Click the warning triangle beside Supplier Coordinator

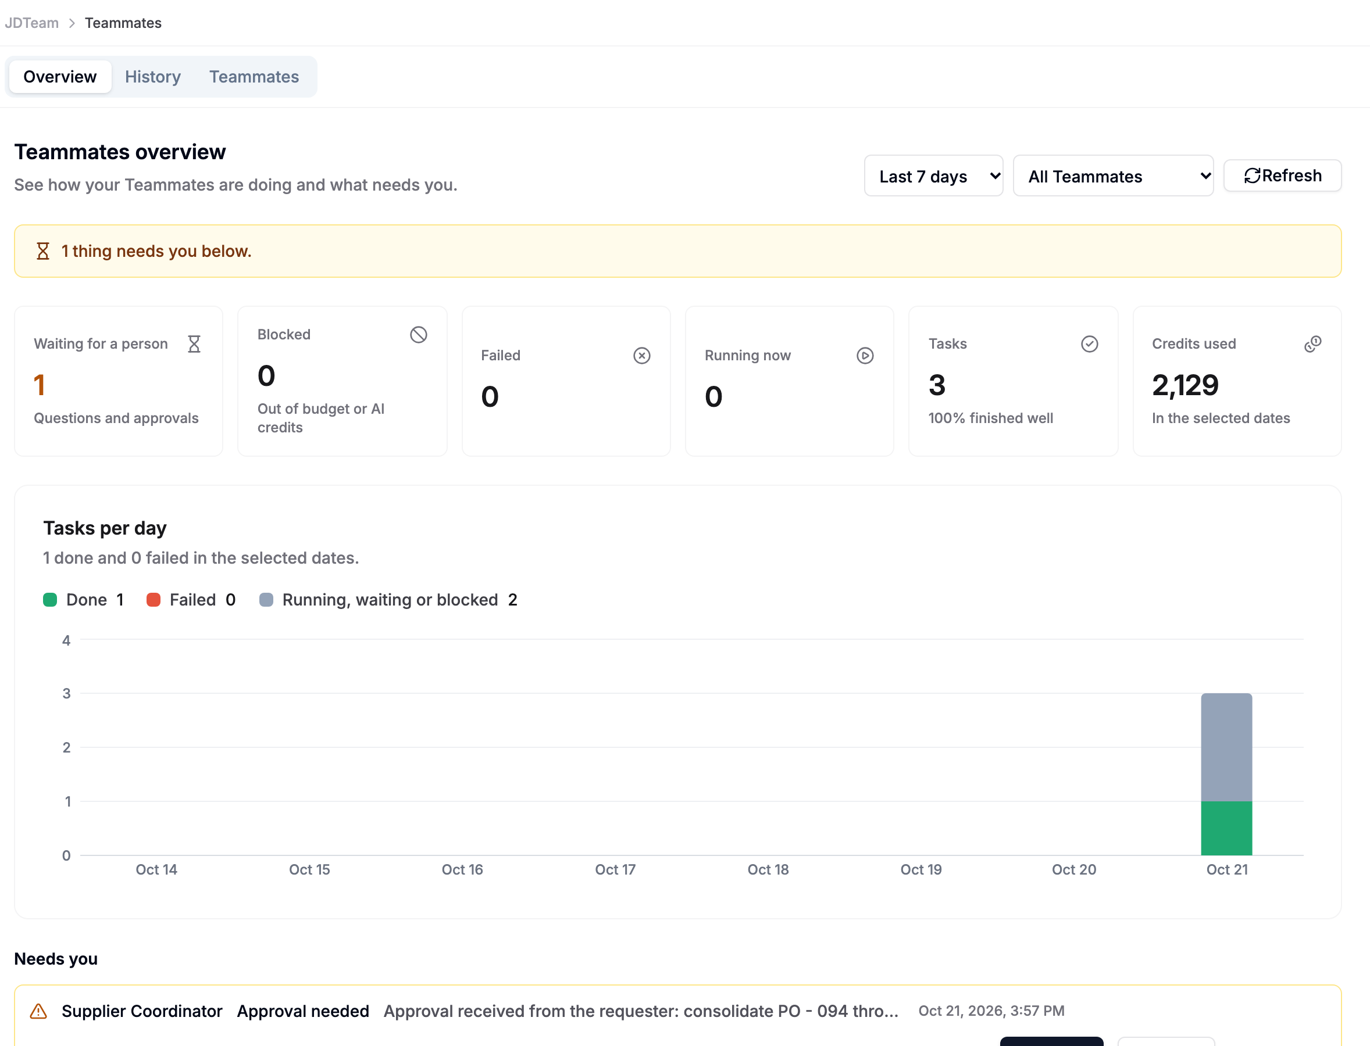[x=38, y=1011]
